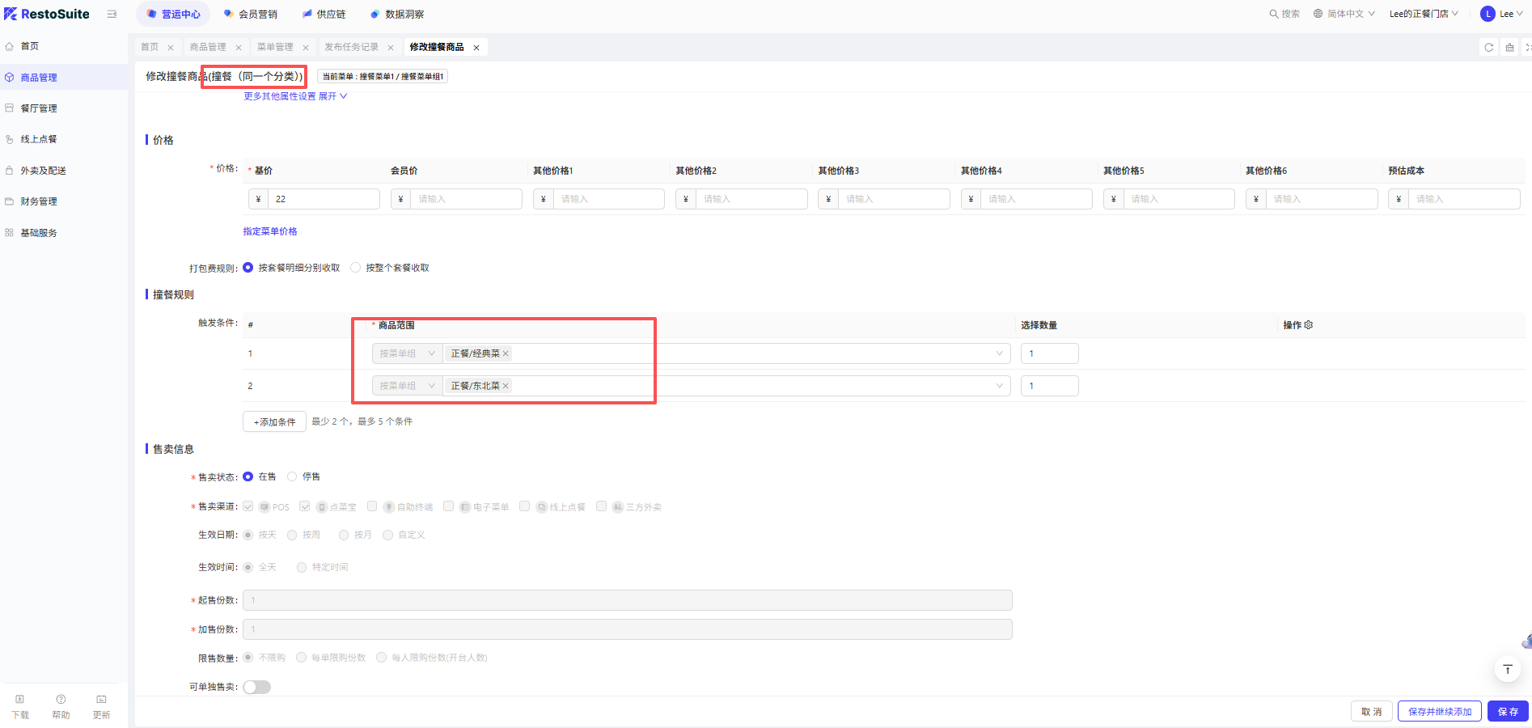The height and width of the screenshot is (728, 1532).
Task: Click the 会员价 price input field
Action: 466,199
